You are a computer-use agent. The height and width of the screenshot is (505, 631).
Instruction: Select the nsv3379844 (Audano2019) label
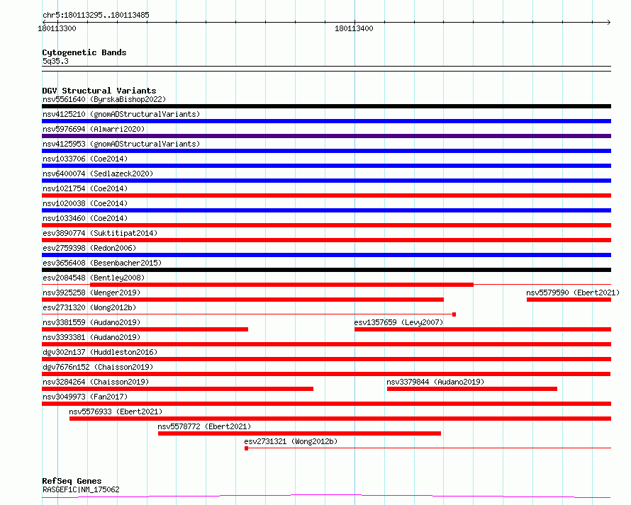pyautogui.click(x=435, y=382)
